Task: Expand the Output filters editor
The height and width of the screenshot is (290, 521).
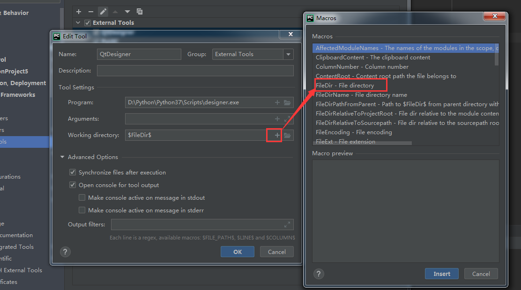Action: click(287, 224)
